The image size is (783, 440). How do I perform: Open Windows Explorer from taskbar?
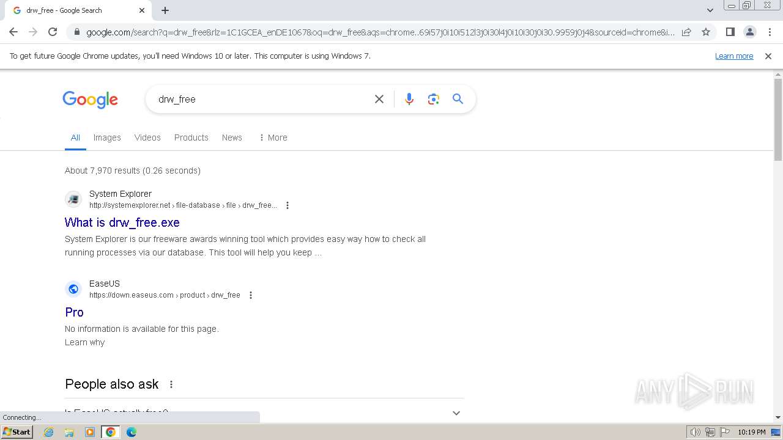tap(69, 432)
